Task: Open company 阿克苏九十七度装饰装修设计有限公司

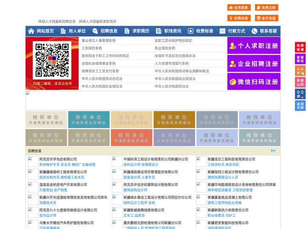Action: pos(68,210)
